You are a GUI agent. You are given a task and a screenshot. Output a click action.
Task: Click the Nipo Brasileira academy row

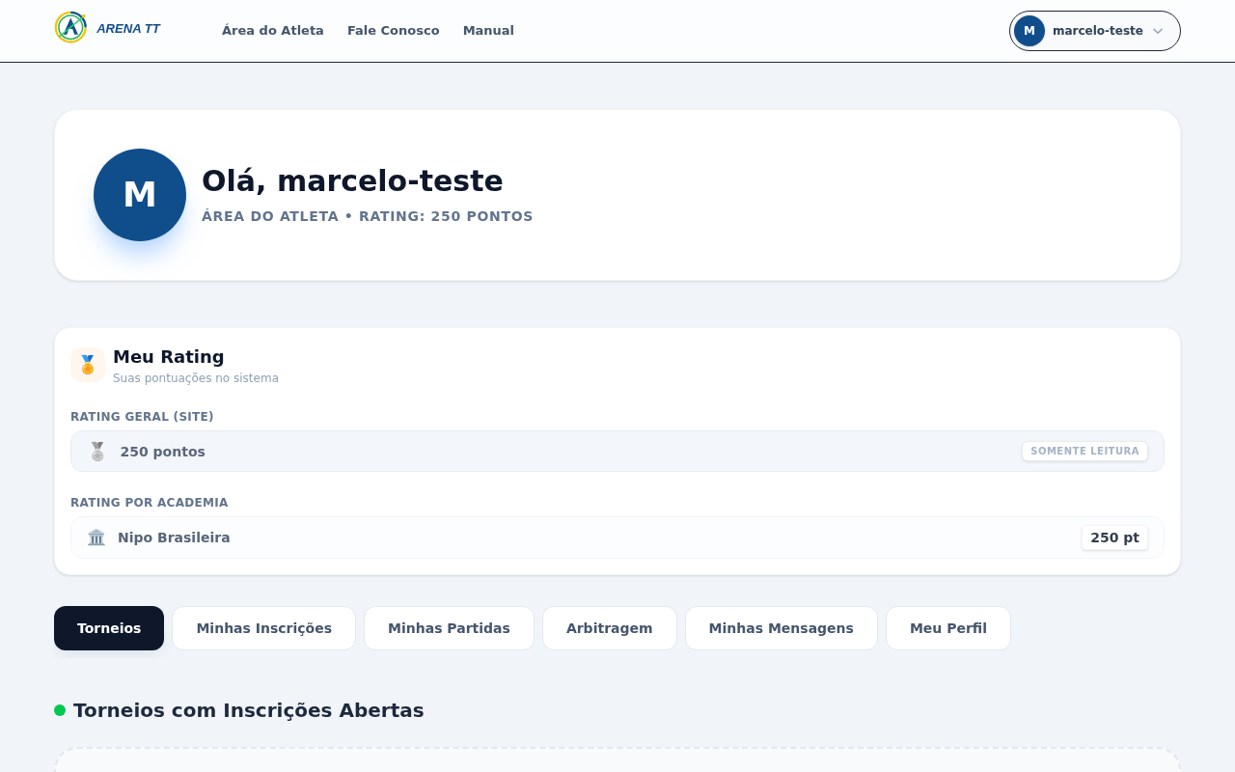click(617, 538)
